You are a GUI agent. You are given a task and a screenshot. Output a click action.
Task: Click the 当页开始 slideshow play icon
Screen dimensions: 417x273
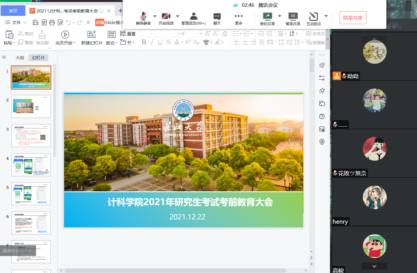point(65,35)
